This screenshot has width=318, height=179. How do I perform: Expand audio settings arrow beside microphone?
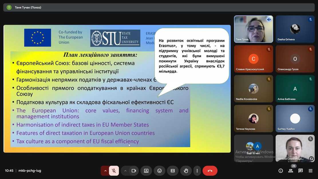coord(105,171)
